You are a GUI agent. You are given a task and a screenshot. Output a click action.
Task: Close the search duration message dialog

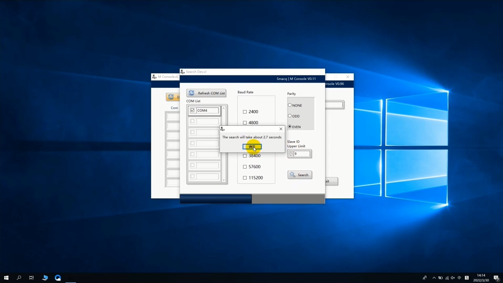[x=281, y=129]
